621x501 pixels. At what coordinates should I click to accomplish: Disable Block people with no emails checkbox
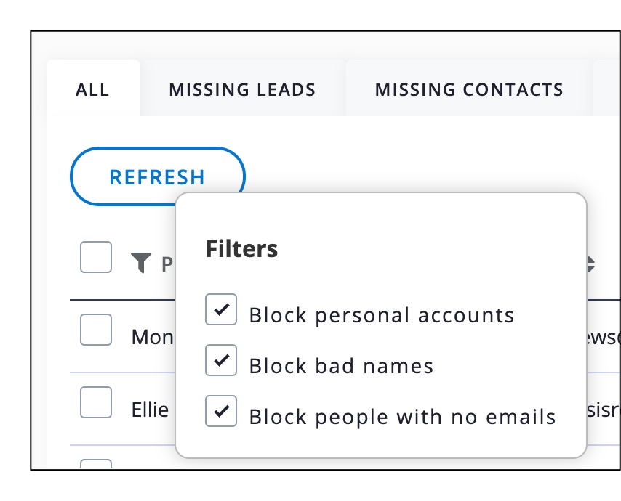(x=221, y=411)
